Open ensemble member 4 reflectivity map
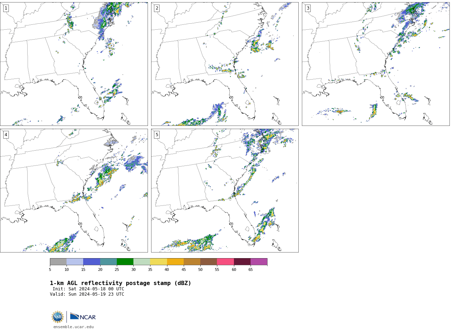The image size is (453, 331). tap(74, 191)
